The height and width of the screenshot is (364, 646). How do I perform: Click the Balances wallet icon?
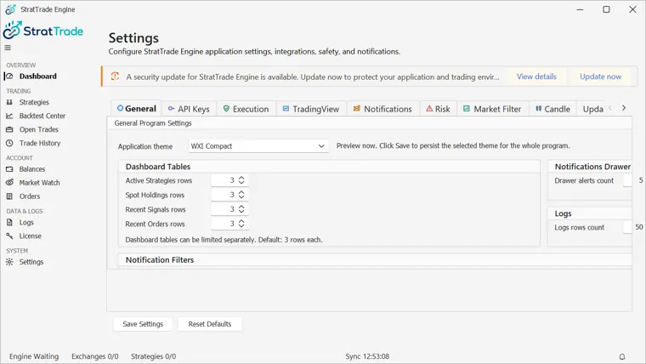tap(9, 169)
